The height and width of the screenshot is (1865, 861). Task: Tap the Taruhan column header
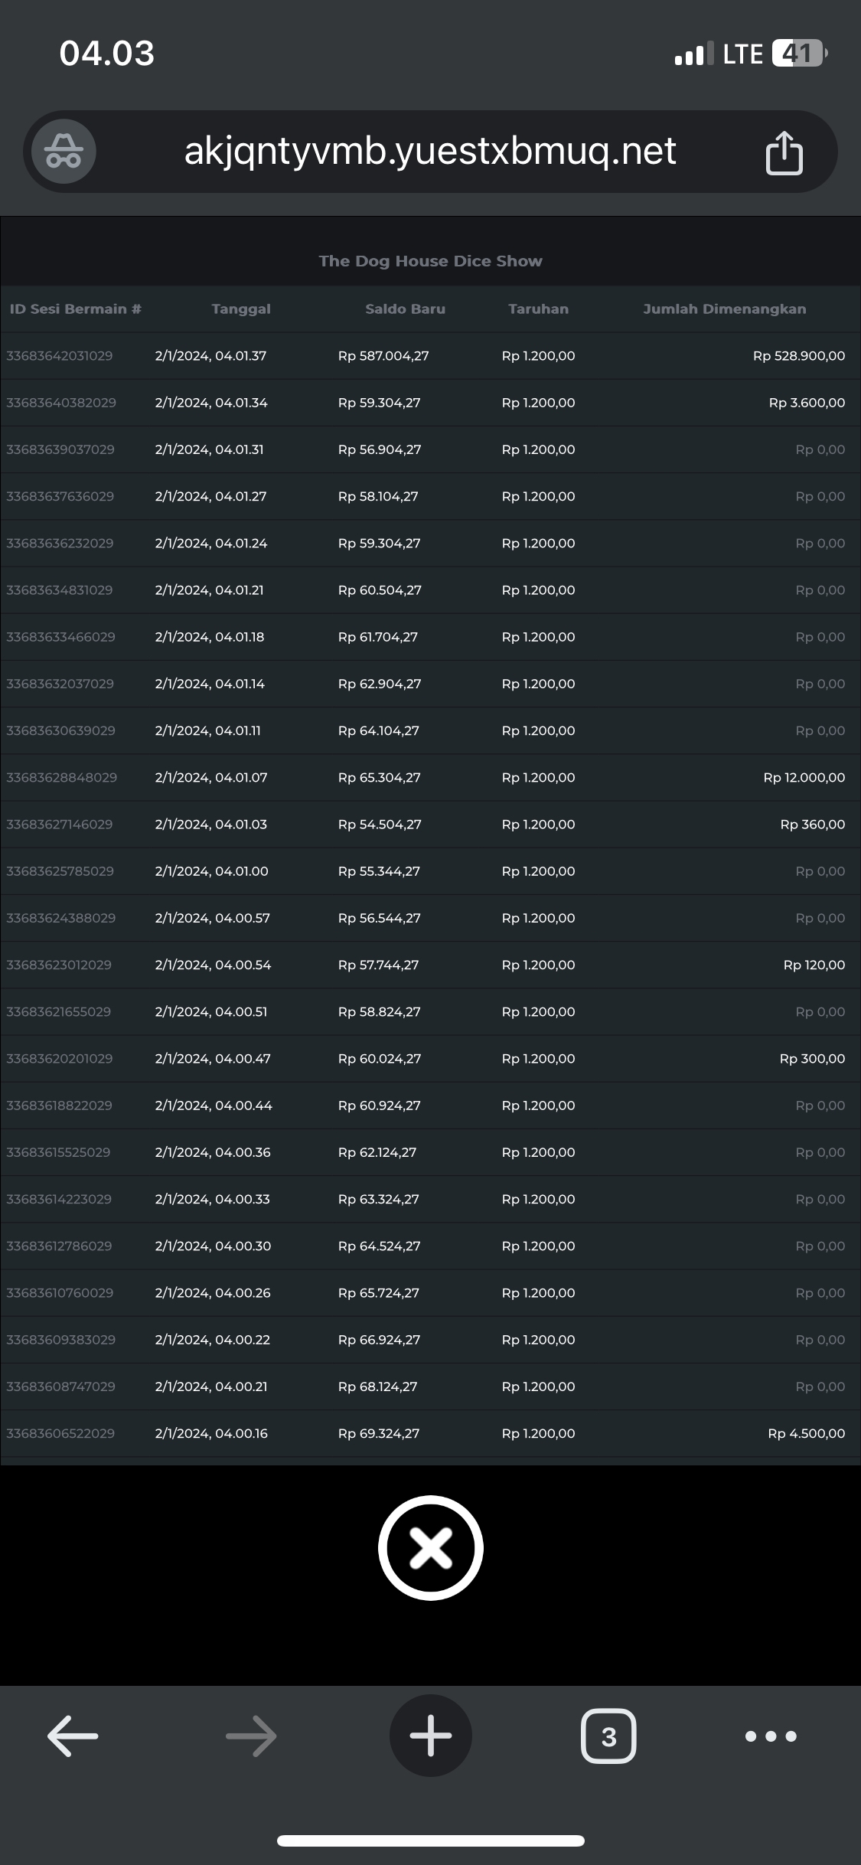538,309
